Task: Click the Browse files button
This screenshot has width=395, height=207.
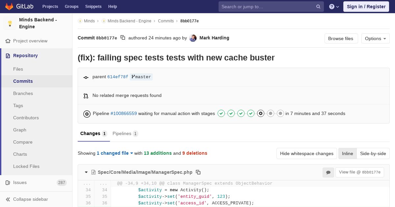Action: [x=341, y=38]
